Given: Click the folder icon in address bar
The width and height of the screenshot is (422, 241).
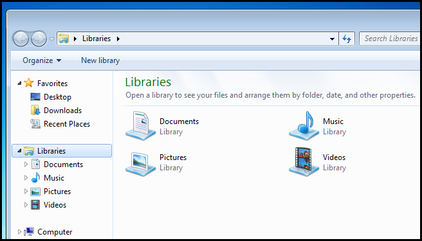Looking at the screenshot, I should (64, 39).
